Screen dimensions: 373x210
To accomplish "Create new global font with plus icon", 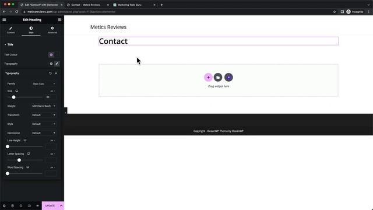I will 56,73.
